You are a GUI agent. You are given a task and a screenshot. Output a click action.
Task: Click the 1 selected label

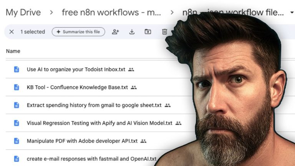(33, 32)
